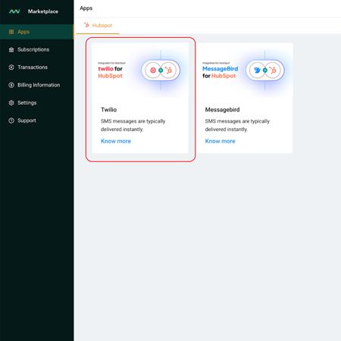Click the Subscriptions building icon

pyautogui.click(x=11, y=49)
